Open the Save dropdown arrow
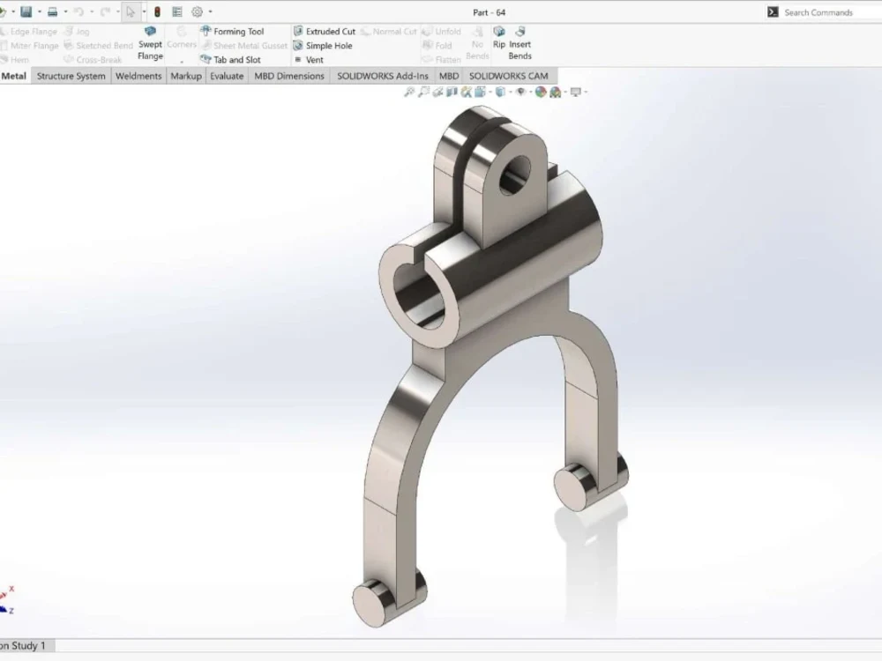Screen dimensions: 882x661 (40, 11)
